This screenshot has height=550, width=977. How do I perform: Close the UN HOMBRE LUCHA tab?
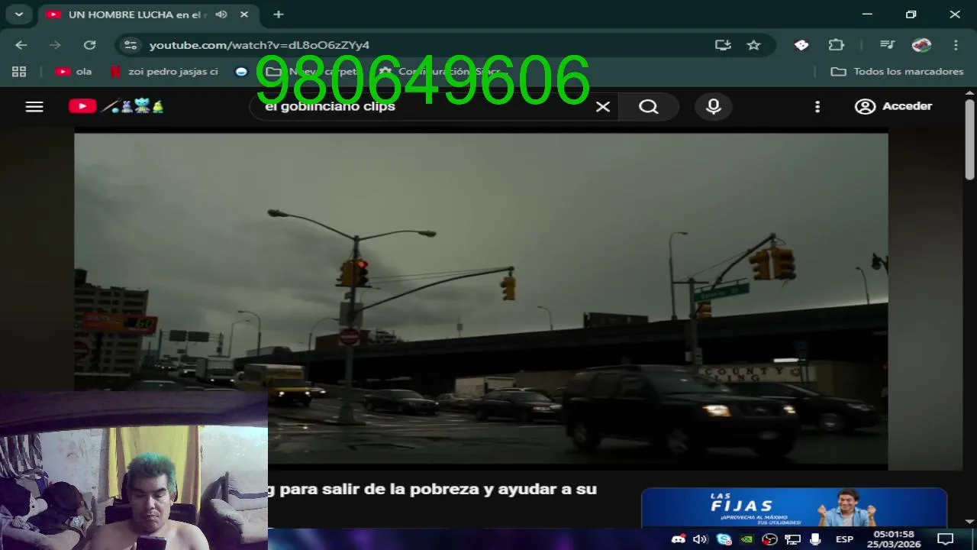click(x=245, y=15)
